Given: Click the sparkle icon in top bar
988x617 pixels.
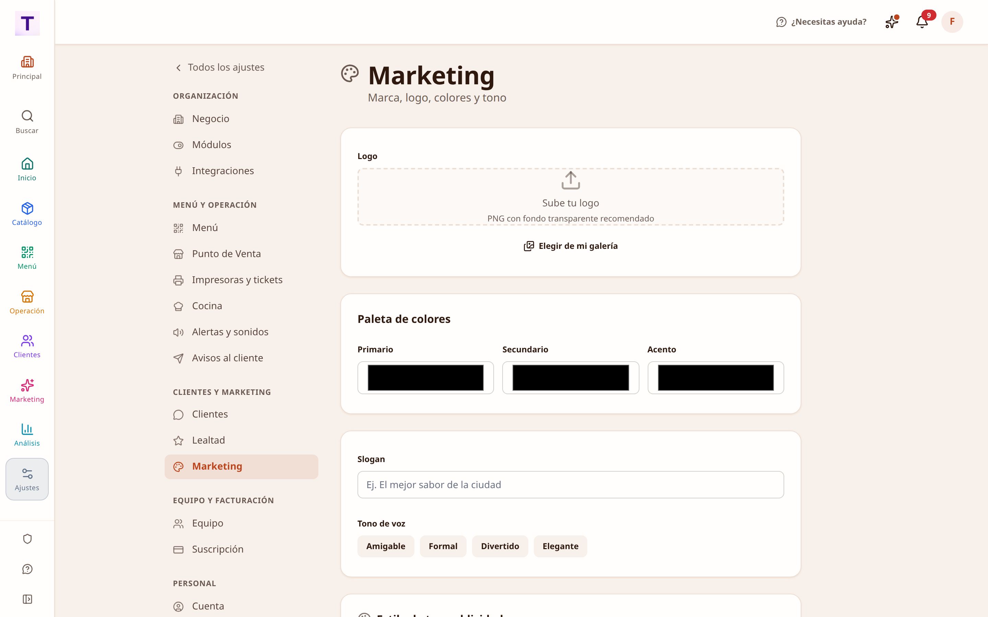Looking at the screenshot, I should [x=892, y=22].
